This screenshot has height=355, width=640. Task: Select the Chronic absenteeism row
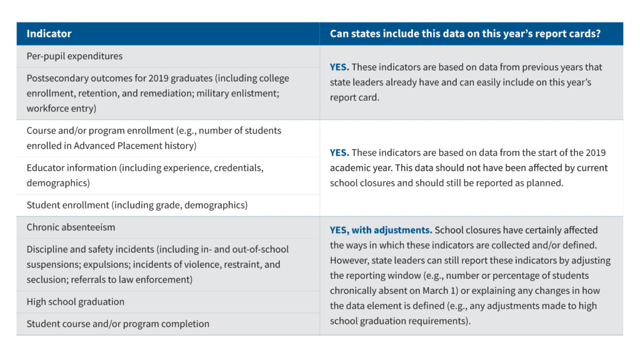click(71, 227)
